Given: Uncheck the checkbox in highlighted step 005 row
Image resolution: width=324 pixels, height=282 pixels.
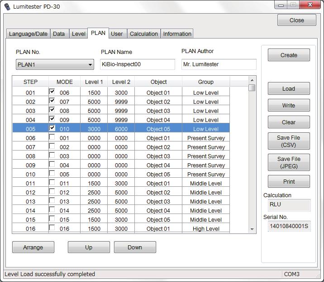Looking at the screenshot, I should pyautogui.click(x=52, y=128).
